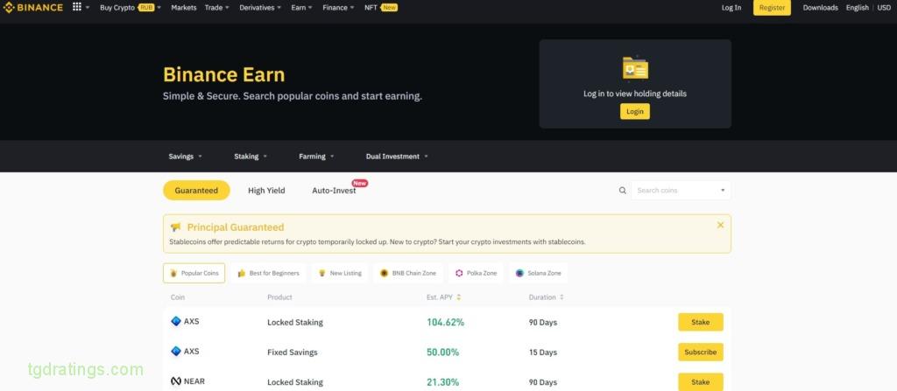Change language from English

coord(857,7)
